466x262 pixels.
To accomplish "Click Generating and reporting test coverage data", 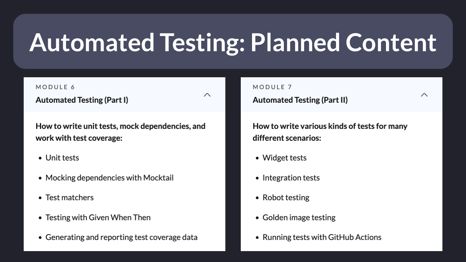I will click(122, 237).
